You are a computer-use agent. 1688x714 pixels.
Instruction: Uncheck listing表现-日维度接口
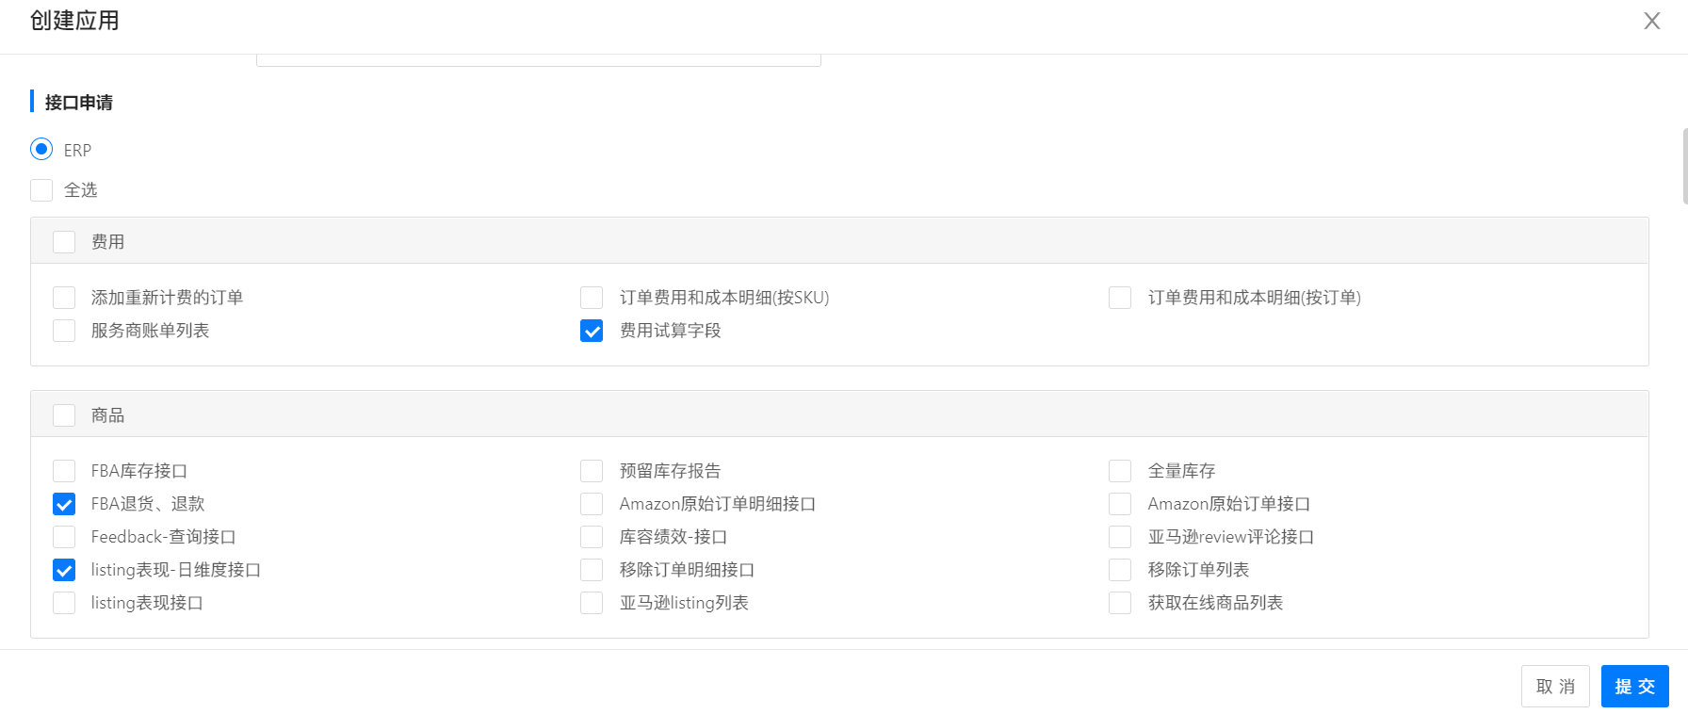coord(64,570)
